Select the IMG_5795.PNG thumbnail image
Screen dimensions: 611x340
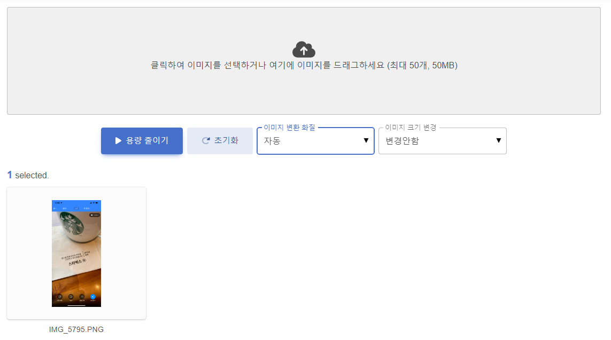tap(76, 253)
